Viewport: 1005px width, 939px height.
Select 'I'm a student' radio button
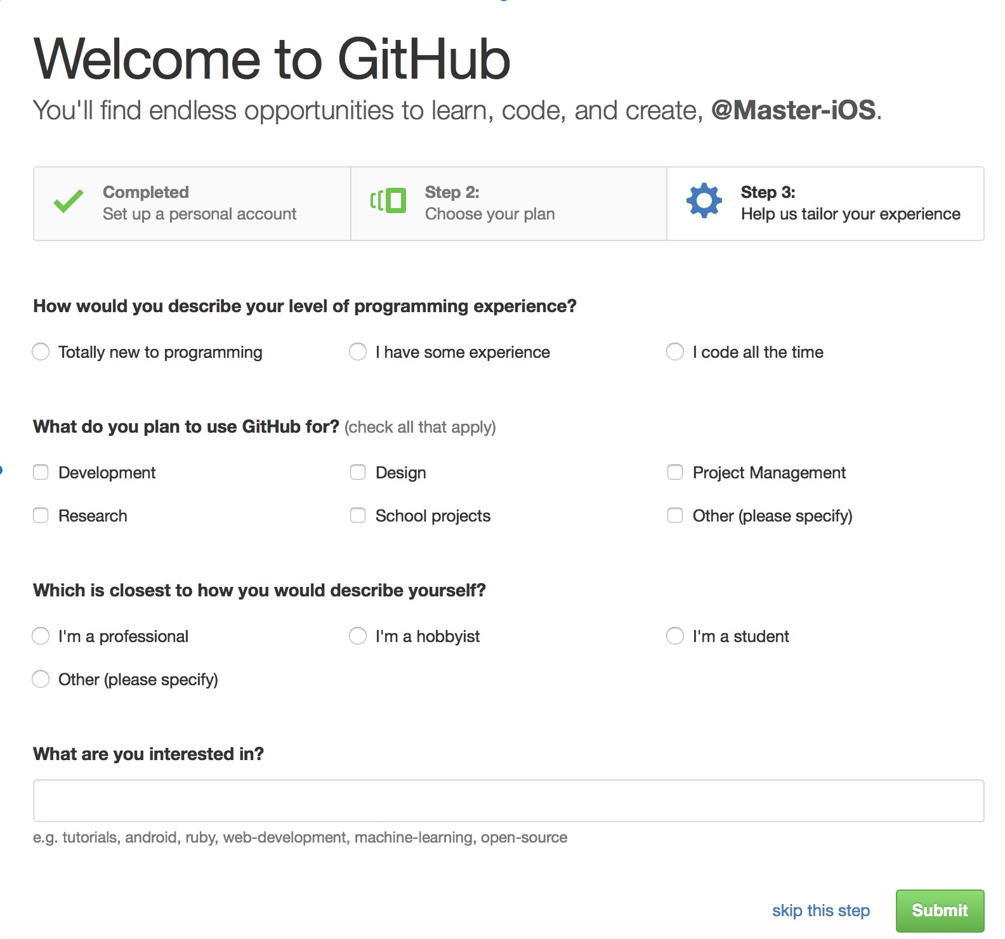click(675, 636)
